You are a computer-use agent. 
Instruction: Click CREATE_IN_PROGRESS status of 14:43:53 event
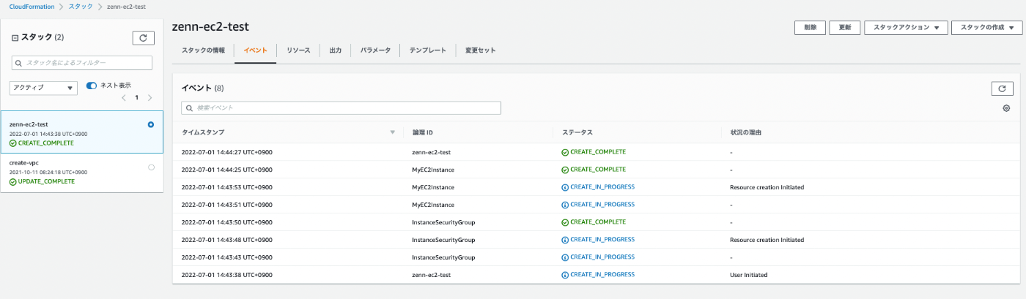click(x=598, y=187)
